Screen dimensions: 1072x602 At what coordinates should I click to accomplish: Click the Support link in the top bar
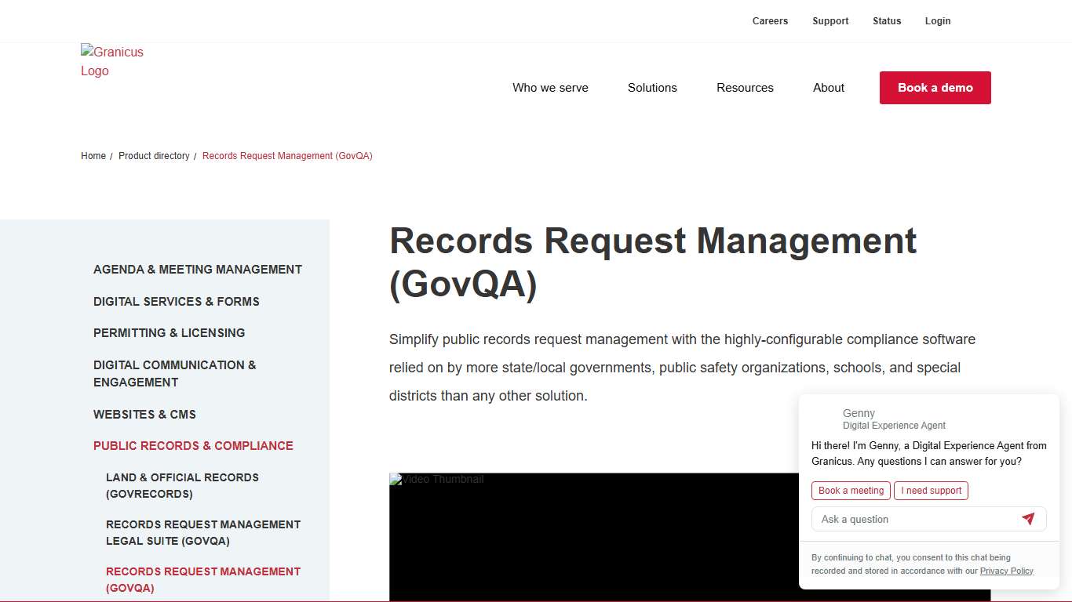click(830, 20)
